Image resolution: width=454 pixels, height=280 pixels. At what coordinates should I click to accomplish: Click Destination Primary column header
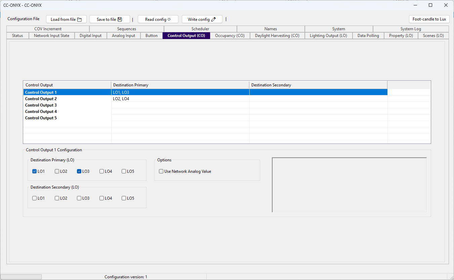click(180, 85)
